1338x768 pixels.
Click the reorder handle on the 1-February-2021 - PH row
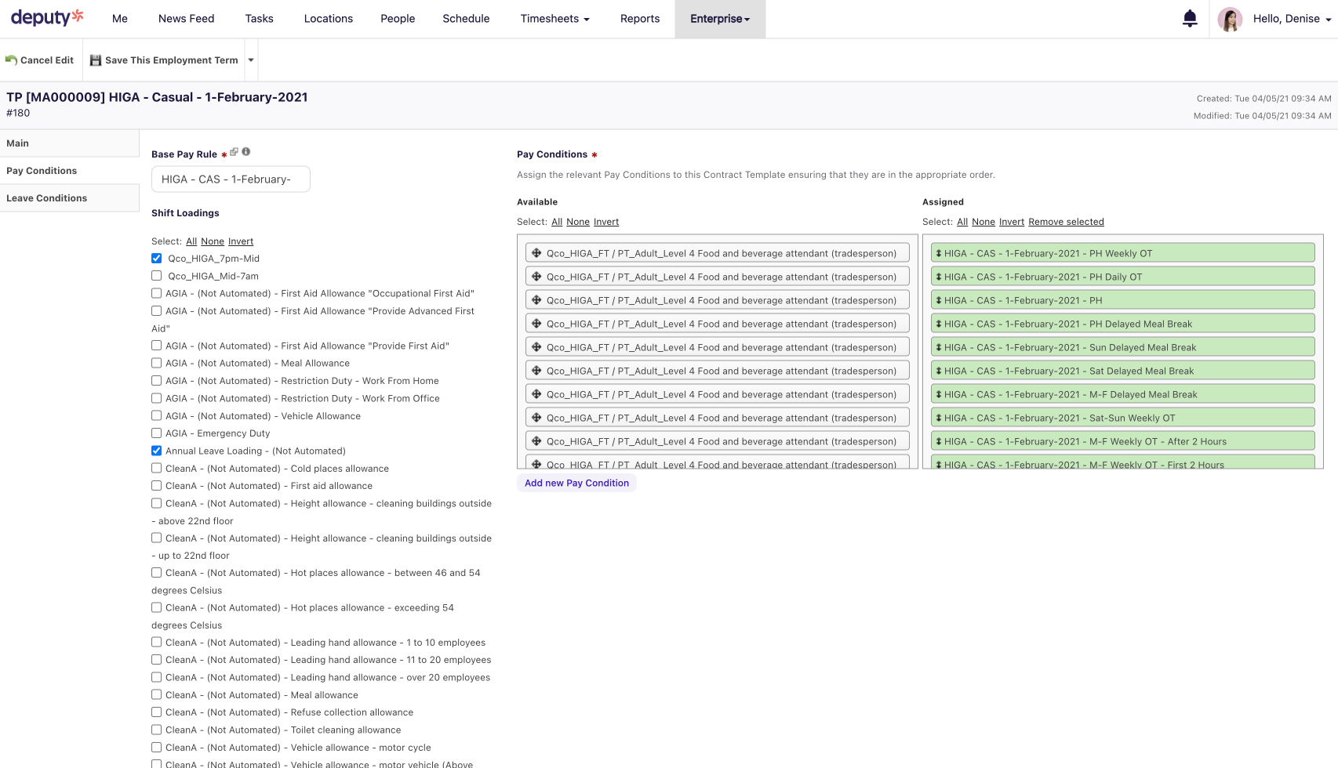[x=938, y=300]
